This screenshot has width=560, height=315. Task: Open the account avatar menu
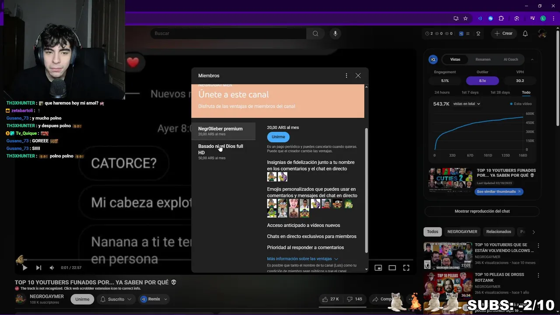point(542,33)
